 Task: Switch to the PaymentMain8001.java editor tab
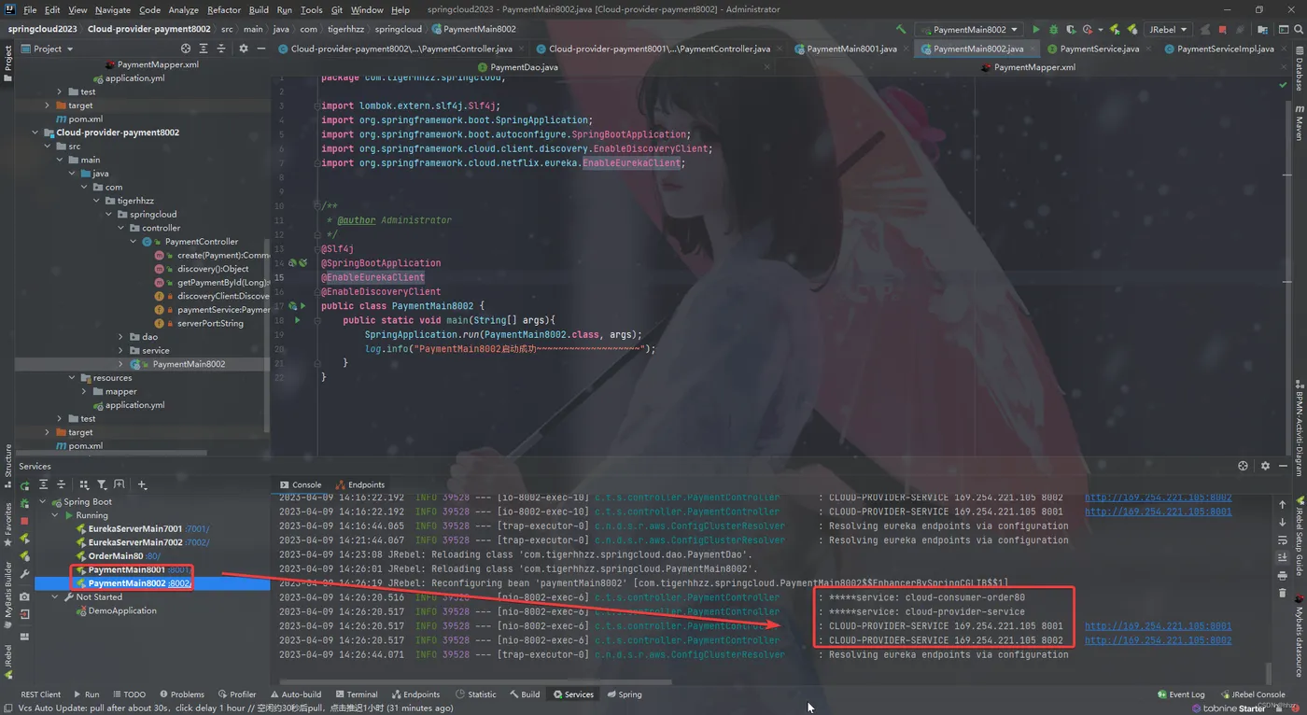click(850, 49)
